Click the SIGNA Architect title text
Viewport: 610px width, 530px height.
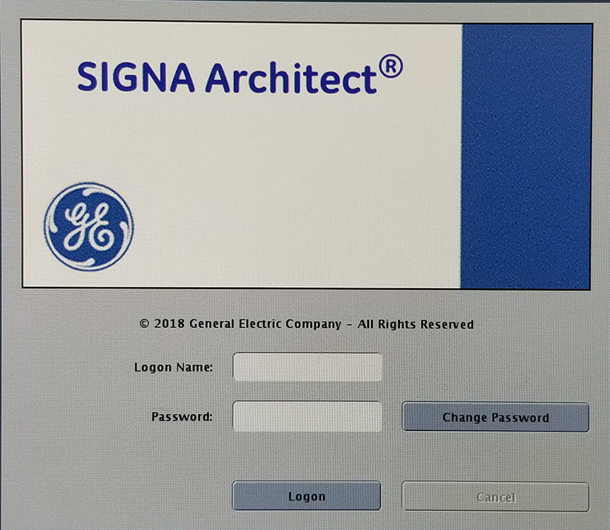pyautogui.click(x=240, y=75)
